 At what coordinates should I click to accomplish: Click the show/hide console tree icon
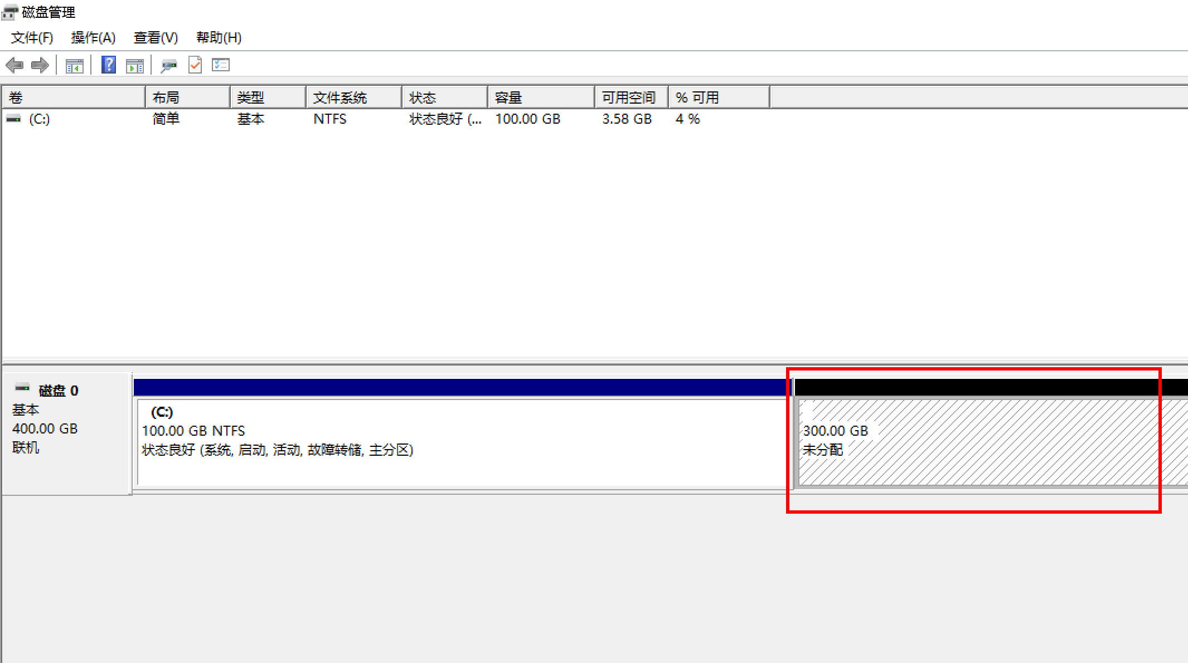[74, 66]
